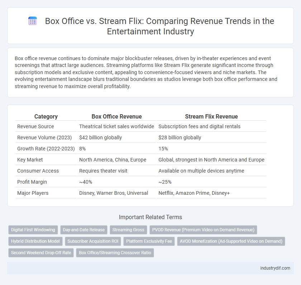Click the introductory paragraph about box office revenue
Viewport: 301px width, 285px height.
pyautogui.click(x=146, y=72)
